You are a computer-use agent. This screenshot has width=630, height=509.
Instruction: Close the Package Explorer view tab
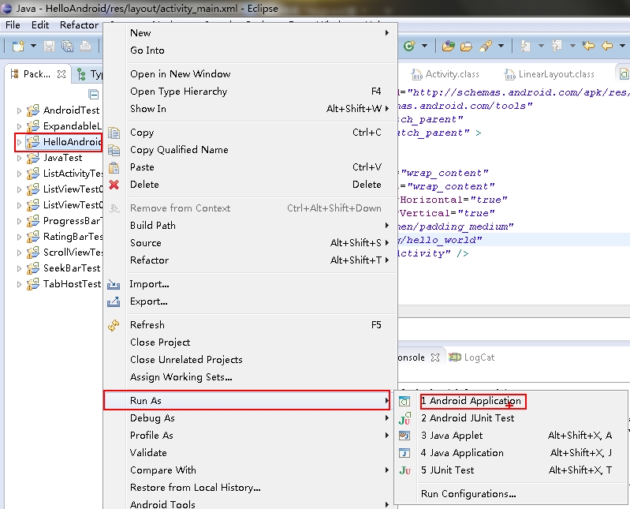point(62,74)
